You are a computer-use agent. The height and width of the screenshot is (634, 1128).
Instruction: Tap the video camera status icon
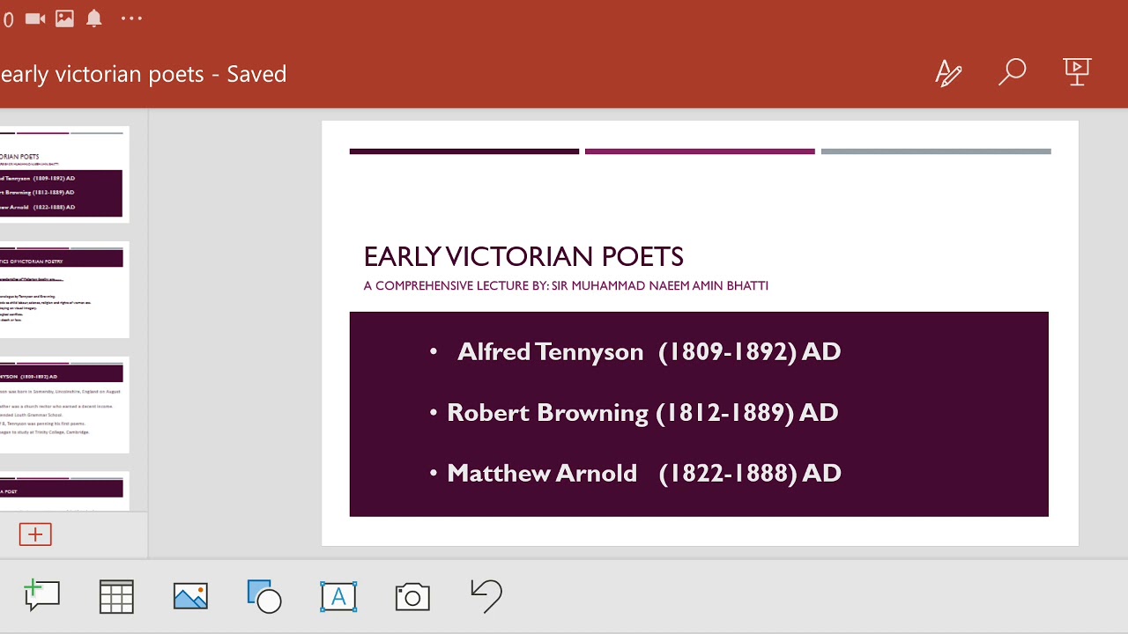click(x=35, y=18)
